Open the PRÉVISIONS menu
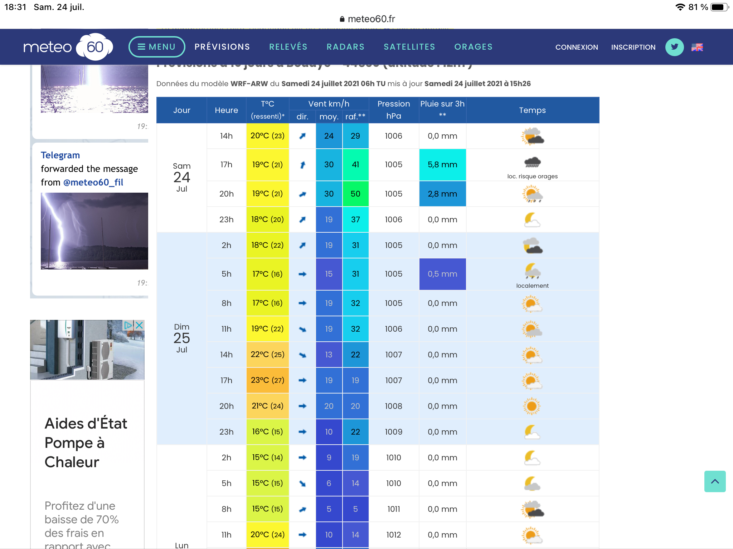The image size is (733, 549). [x=222, y=47]
